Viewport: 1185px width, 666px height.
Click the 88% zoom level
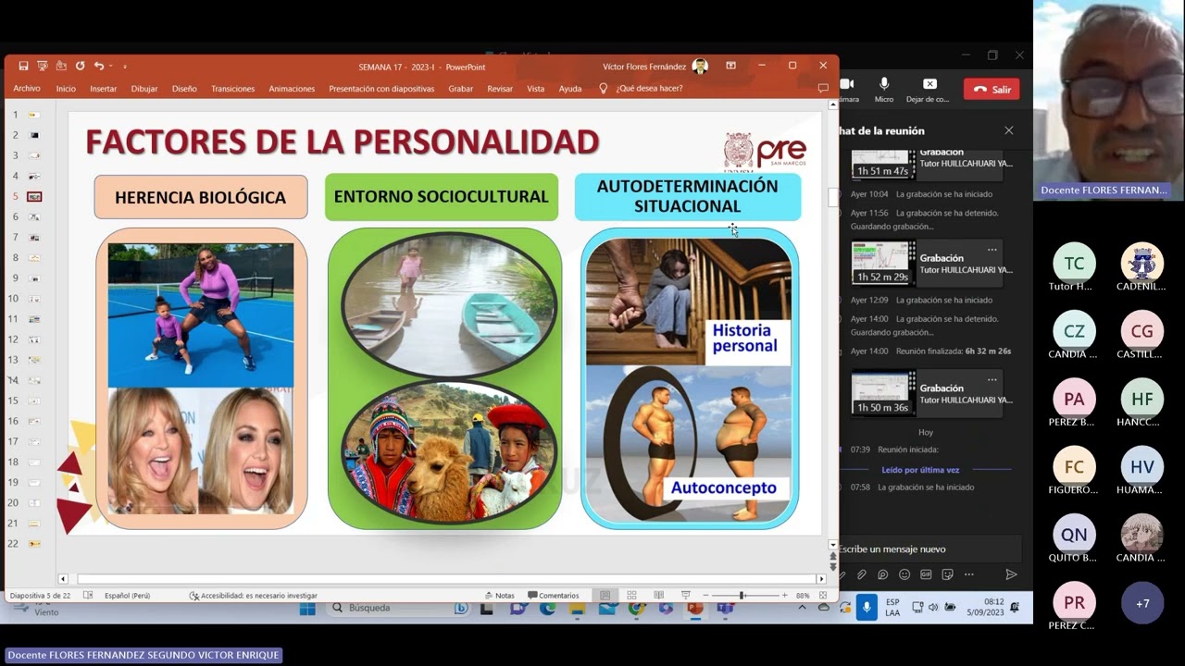click(803, 596)
